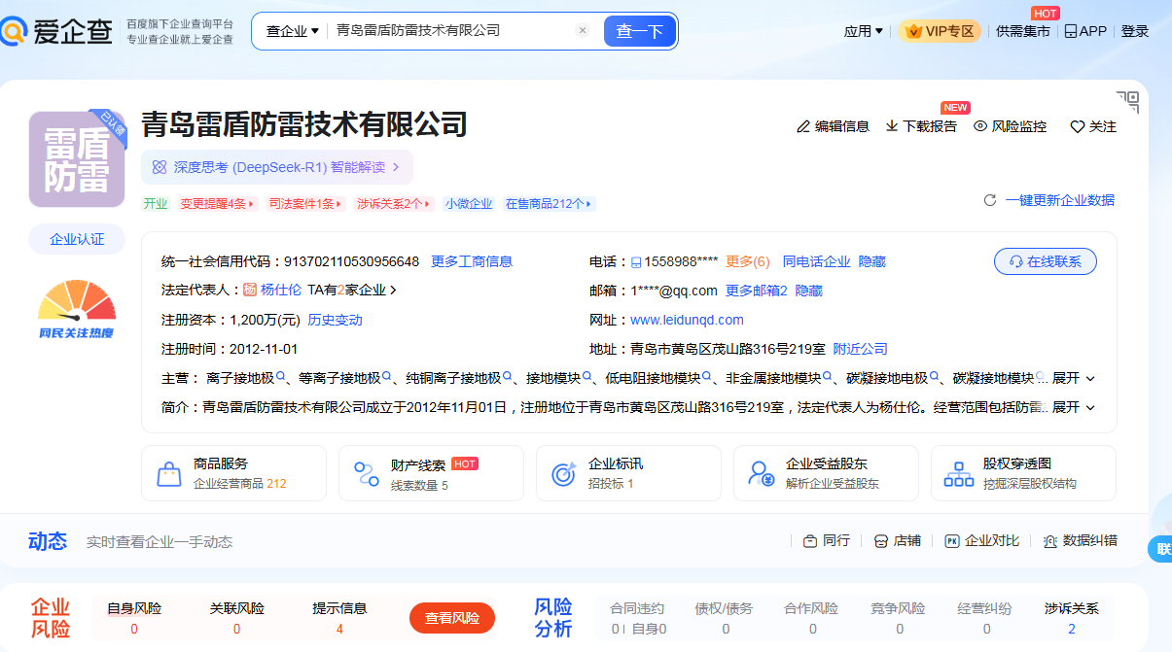Click the 编辑信息 pencil icon

click(802, 126)
